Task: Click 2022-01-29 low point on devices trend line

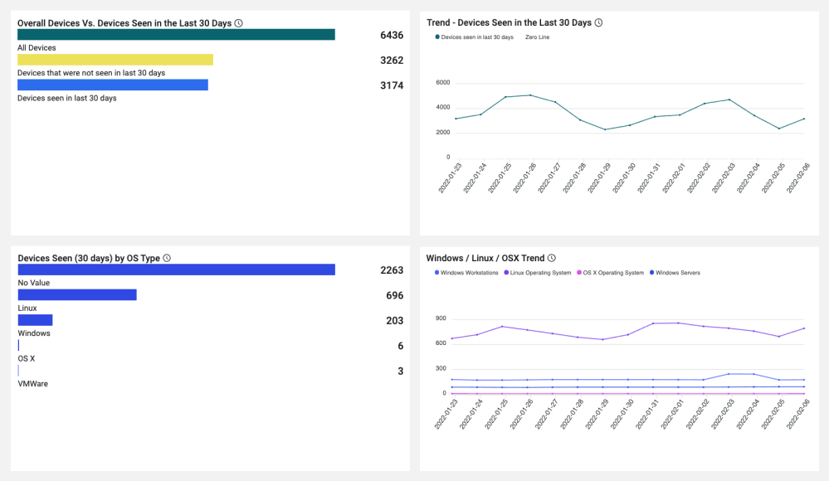Action: click(605, 129)
